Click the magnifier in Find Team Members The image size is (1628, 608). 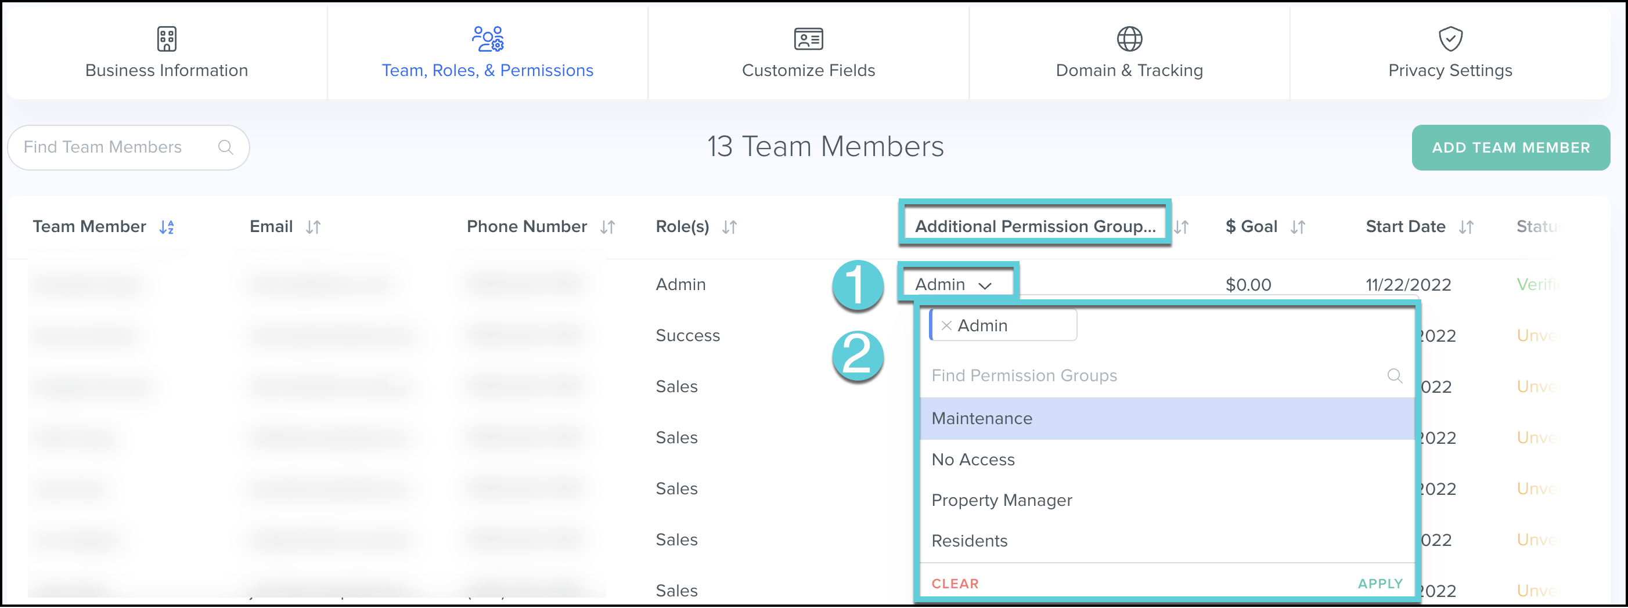point(226,147)
